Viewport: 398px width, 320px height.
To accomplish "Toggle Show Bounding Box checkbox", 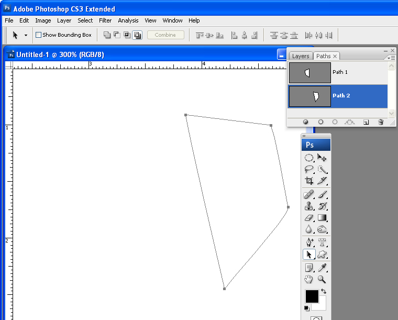I will [38, 35].
